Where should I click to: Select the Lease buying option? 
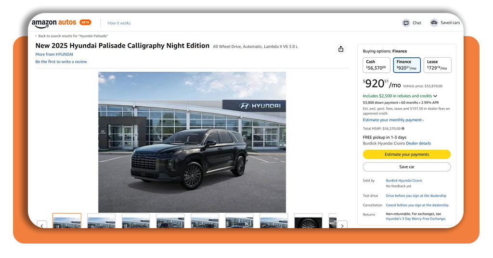pyautogui.click(x=437, y=65)
